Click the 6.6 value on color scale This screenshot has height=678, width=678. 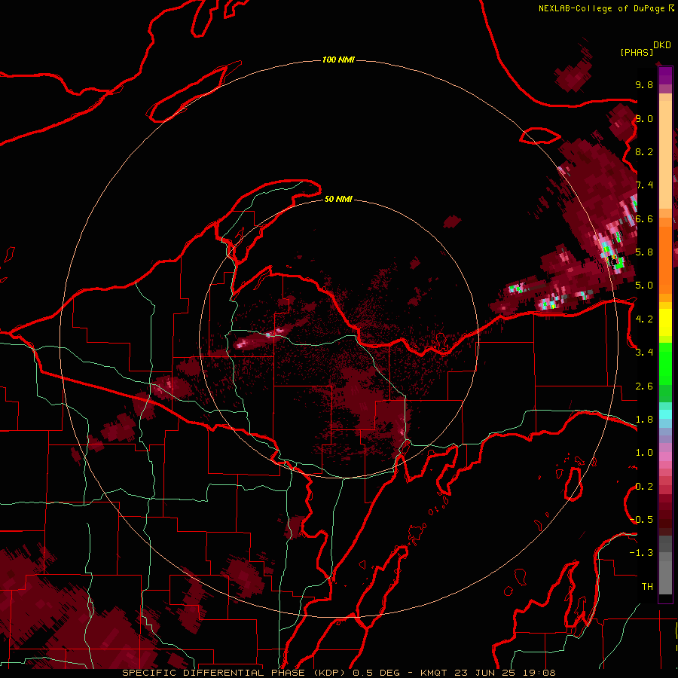(644, 218)
